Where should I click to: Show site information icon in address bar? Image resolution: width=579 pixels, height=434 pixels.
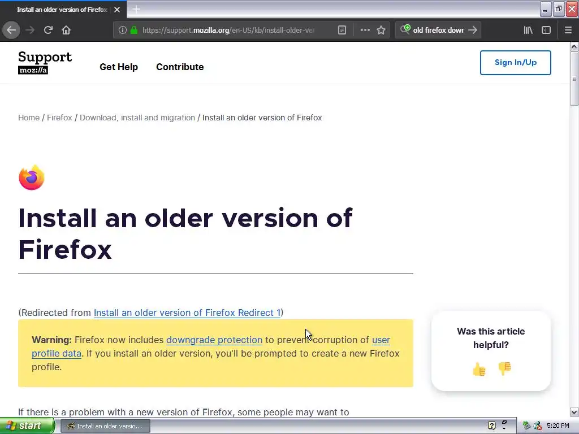[123, 30]
